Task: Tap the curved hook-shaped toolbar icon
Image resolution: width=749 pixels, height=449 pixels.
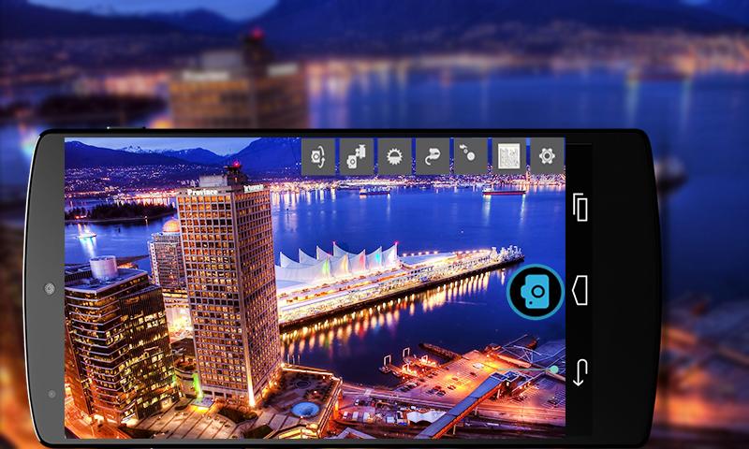Action: 433,156
